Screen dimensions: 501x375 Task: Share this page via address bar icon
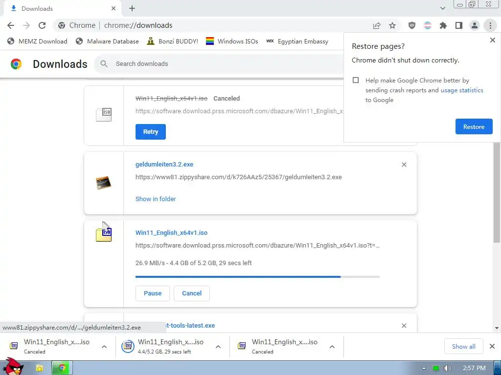pyautogui.click(x=377, y=25)
